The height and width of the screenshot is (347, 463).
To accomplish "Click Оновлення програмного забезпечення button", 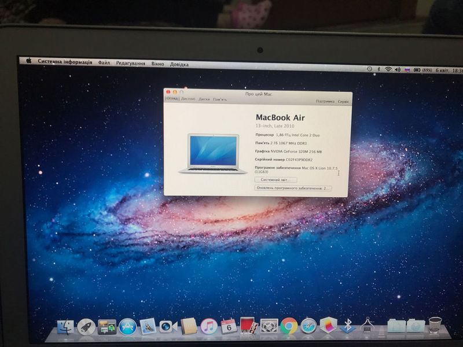I will coord(293,188).
